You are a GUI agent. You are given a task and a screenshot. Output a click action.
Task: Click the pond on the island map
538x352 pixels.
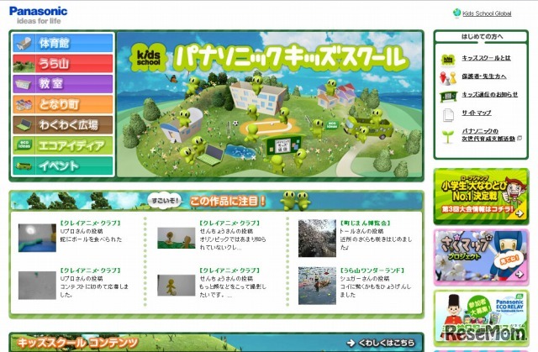tap(240, 152)
